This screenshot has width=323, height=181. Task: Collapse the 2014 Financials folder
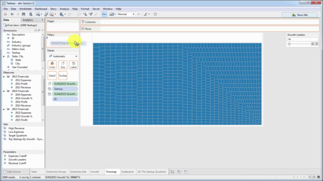click(x=4, y=91)
